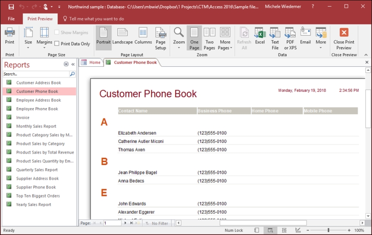Click the Zoom magnifier icon

179,33
